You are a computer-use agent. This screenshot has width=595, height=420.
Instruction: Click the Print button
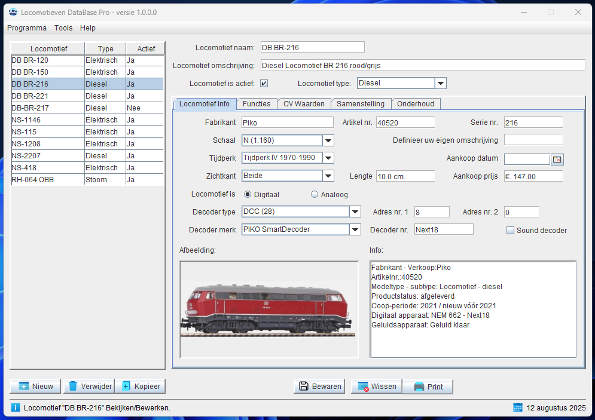(x=428, y=387)
